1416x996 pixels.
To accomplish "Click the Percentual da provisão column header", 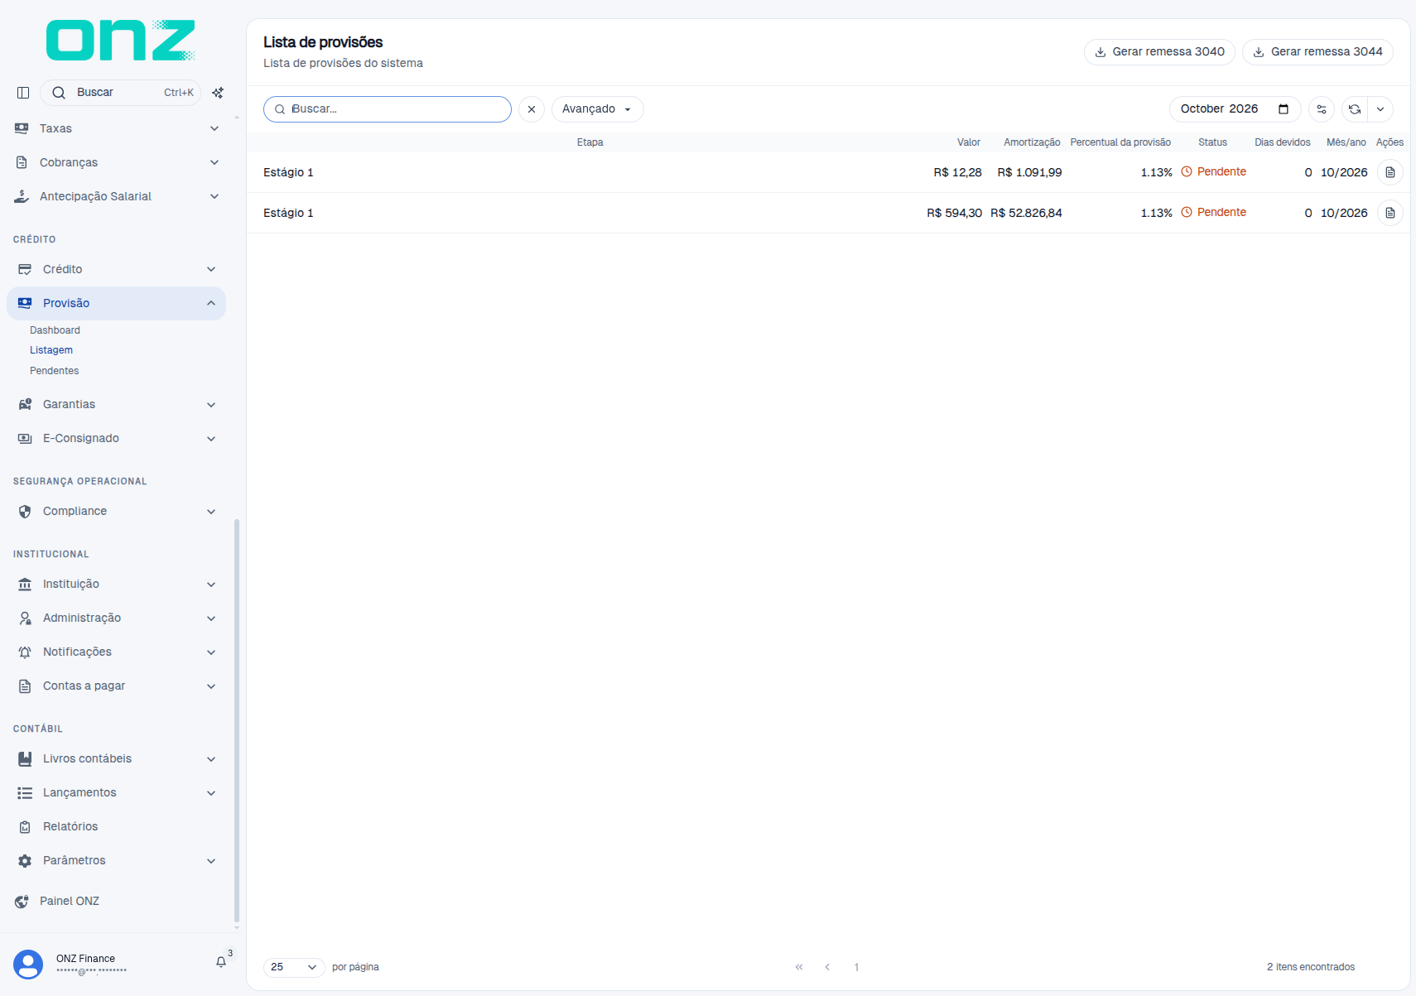I will coord(1120,142).
